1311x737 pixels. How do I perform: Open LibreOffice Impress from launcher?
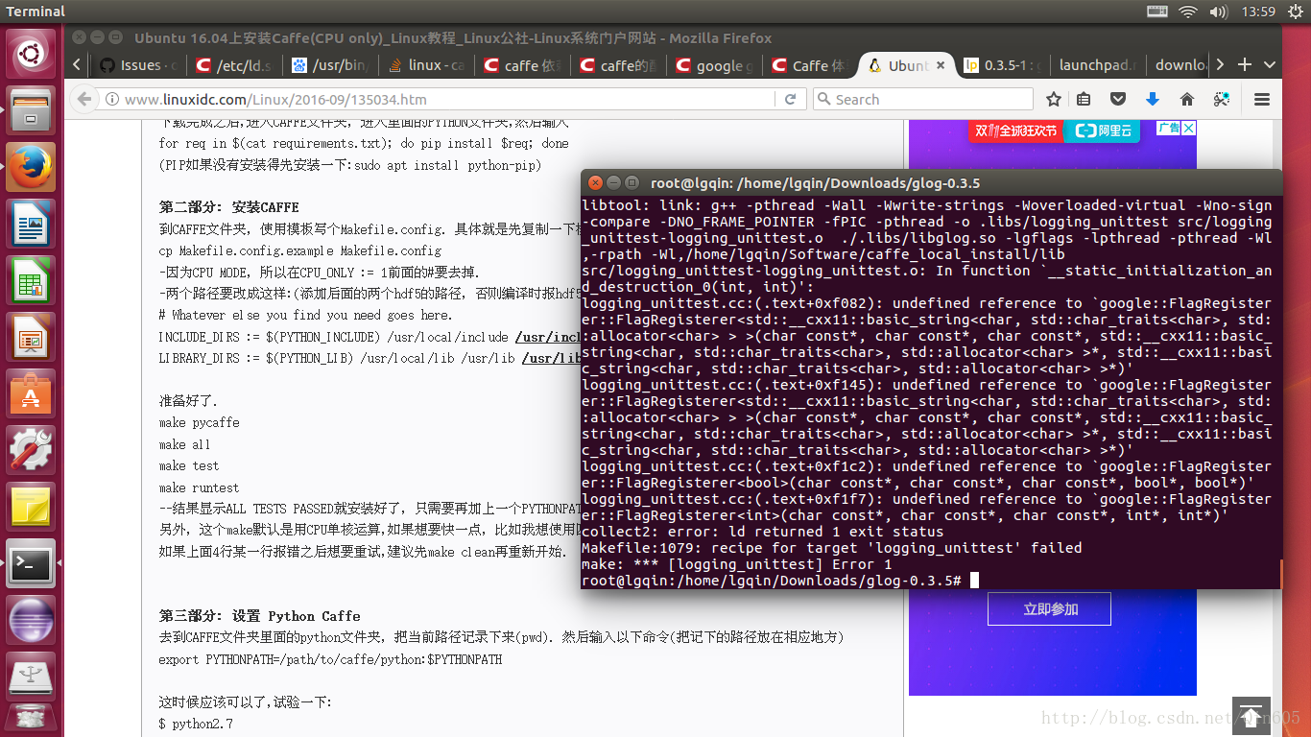tap(32, 338)
